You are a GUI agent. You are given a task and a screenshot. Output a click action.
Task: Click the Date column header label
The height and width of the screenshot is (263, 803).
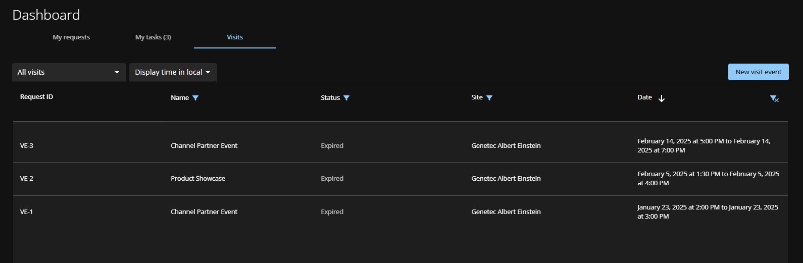click(x=644, y=97)
